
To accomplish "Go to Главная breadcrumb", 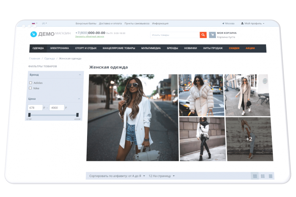I will (x=35, y=58).
